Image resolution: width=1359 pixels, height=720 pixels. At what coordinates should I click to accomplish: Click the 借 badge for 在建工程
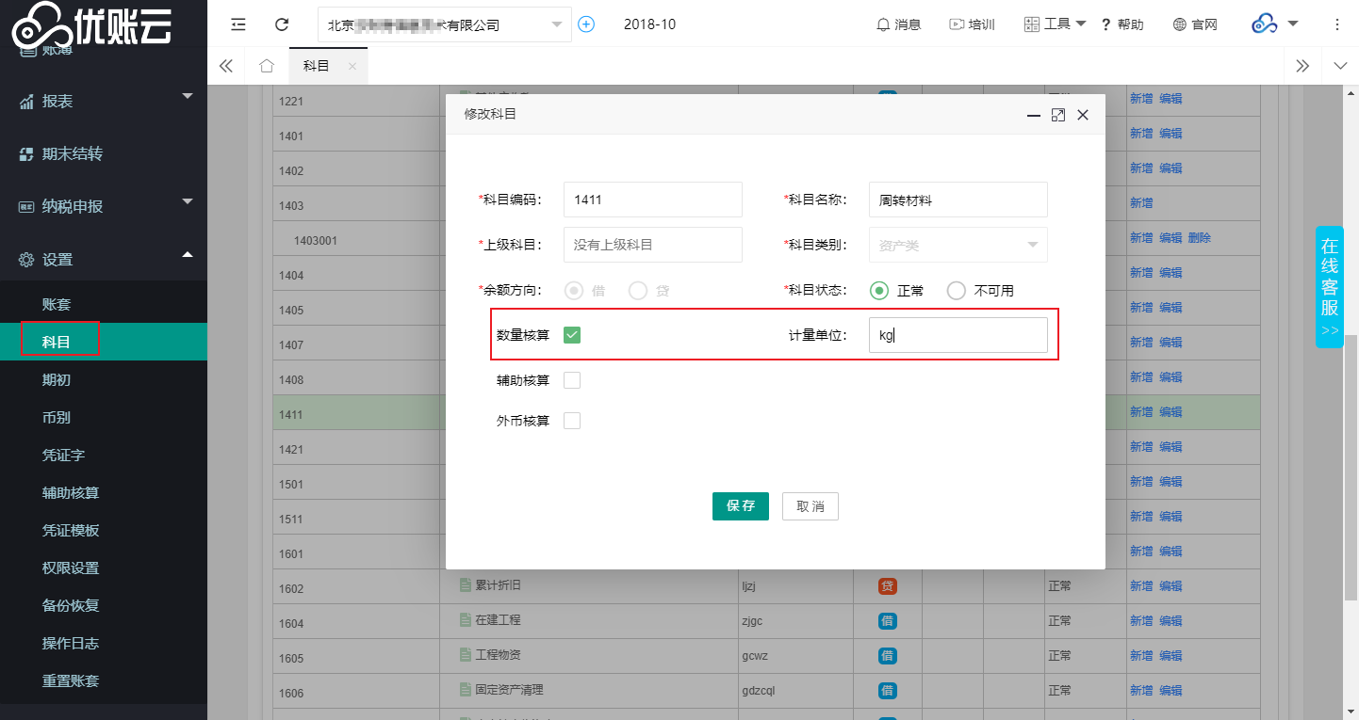point(887,621)
